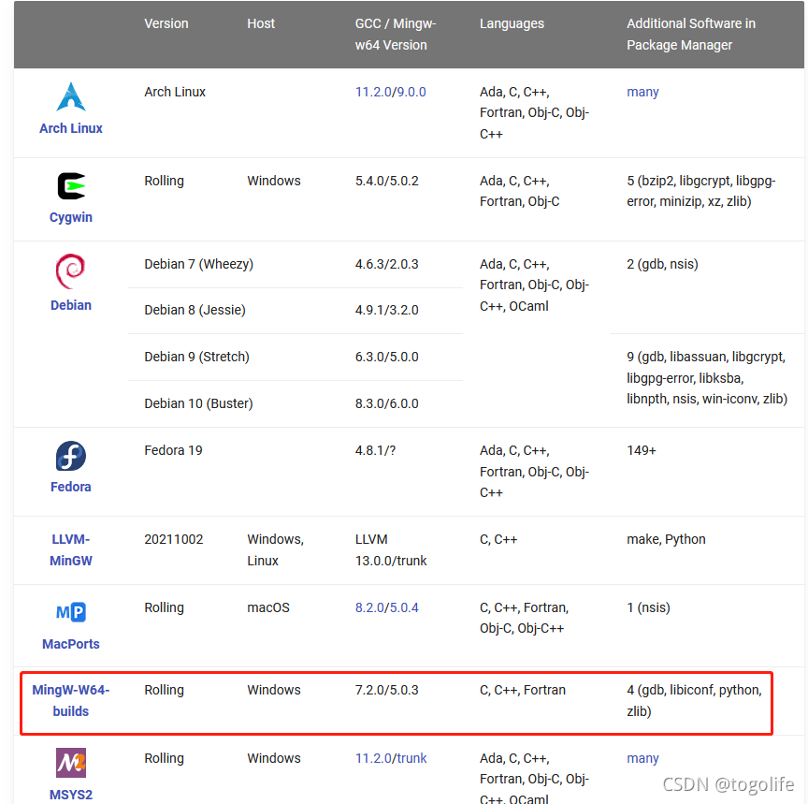Click the Arch Linux logo icon
The width and height of the screenshot is (808, 804).
(70, 97)
